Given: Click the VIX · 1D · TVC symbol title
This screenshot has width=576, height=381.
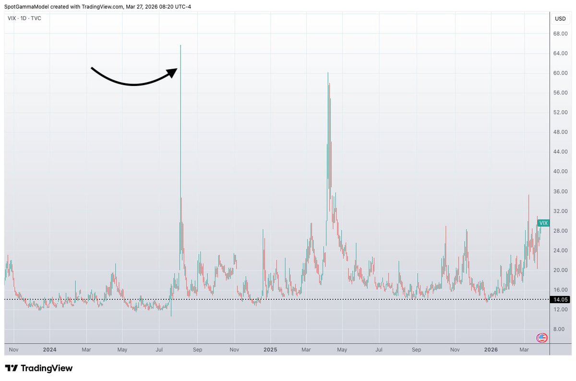Looking at the screenshot, I should pyautogui.click(x=24, y=18).
